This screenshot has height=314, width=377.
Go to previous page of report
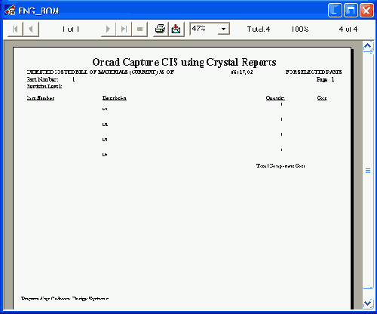[x=31, y=29]
